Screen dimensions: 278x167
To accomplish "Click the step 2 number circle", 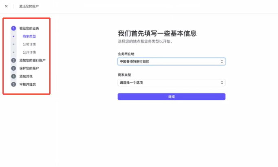I will point(13,60).
